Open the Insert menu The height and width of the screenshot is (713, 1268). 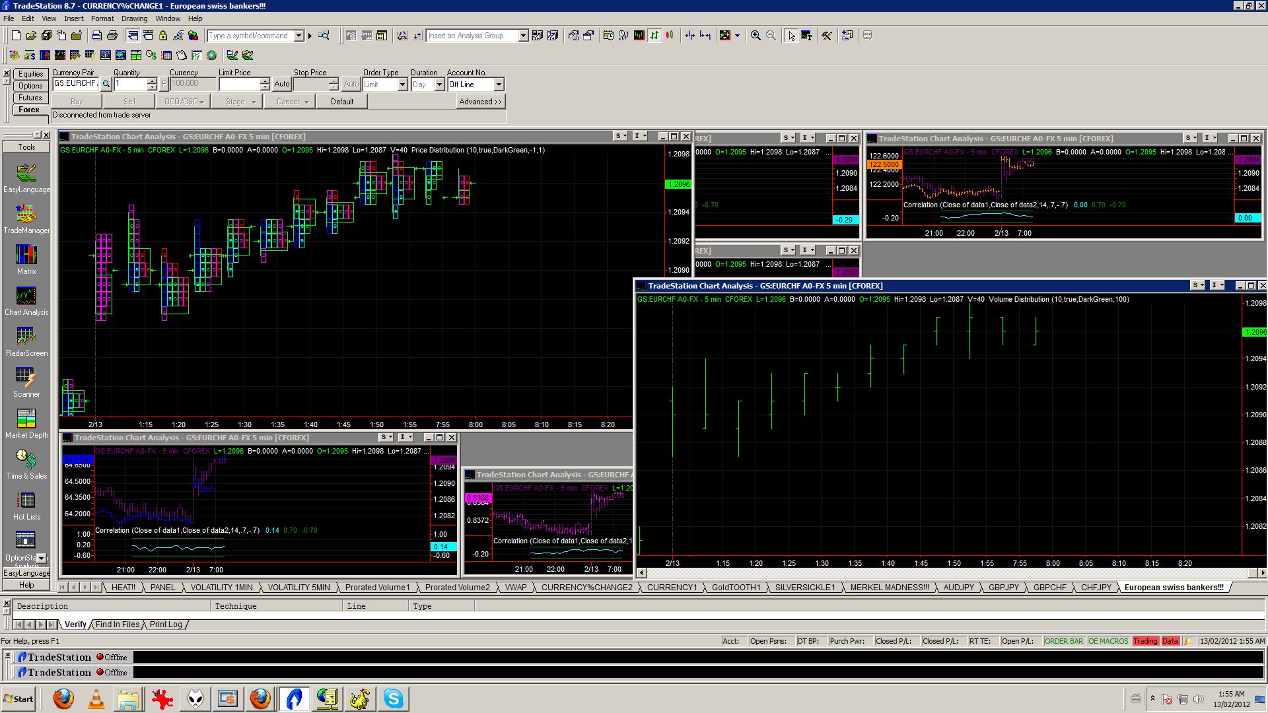[73, 18]
